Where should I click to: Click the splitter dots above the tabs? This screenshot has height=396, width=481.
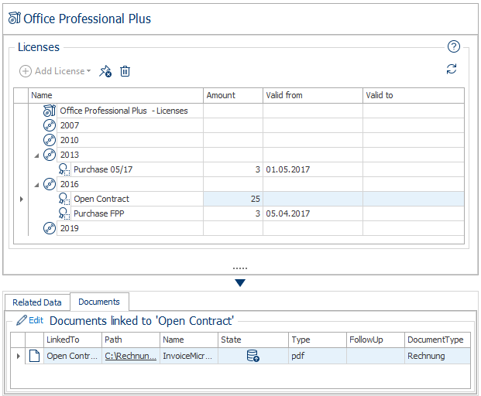click(x=240, y=268)
